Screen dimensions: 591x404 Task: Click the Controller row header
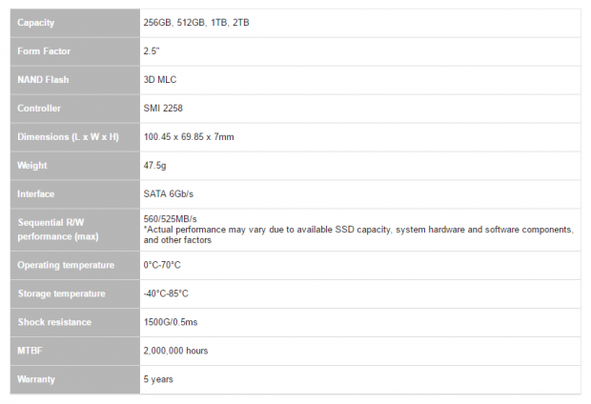[75, 109]
